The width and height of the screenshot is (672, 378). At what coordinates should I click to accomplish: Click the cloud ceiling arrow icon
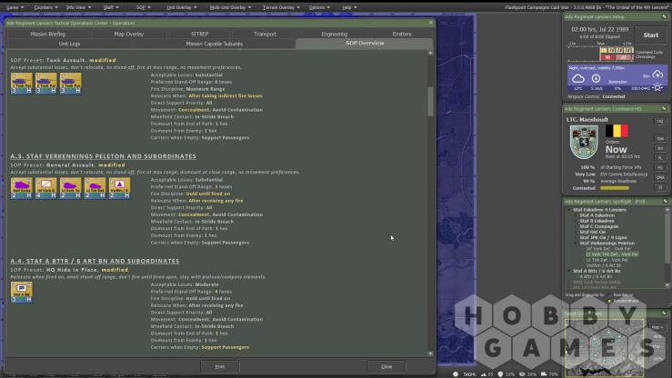(x=657, y=75)
